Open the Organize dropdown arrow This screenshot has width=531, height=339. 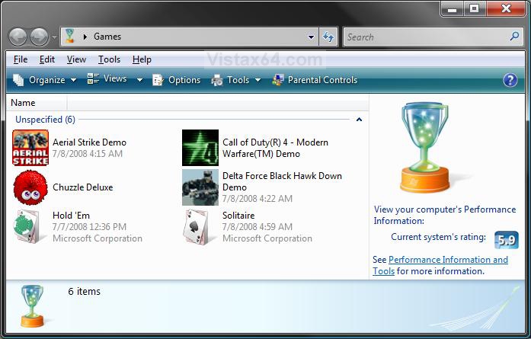pyautogui.click(x=73, y=80)
